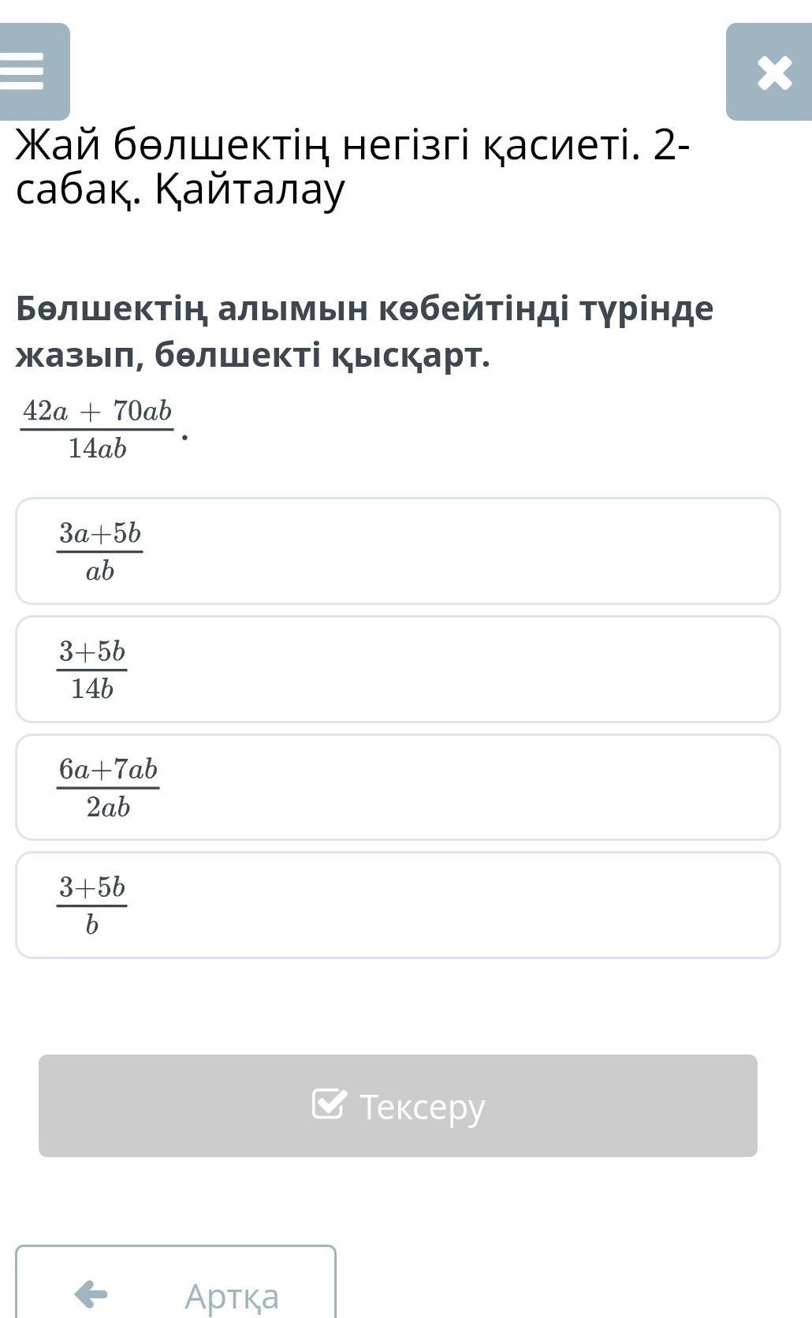Click the Тексеру label text
This screenshot has width=812, height=1318.
click(422, 1107)
